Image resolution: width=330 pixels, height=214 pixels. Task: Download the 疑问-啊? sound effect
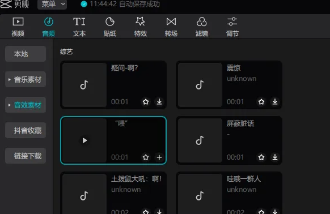pyautogui.click(x=159, y=102)
